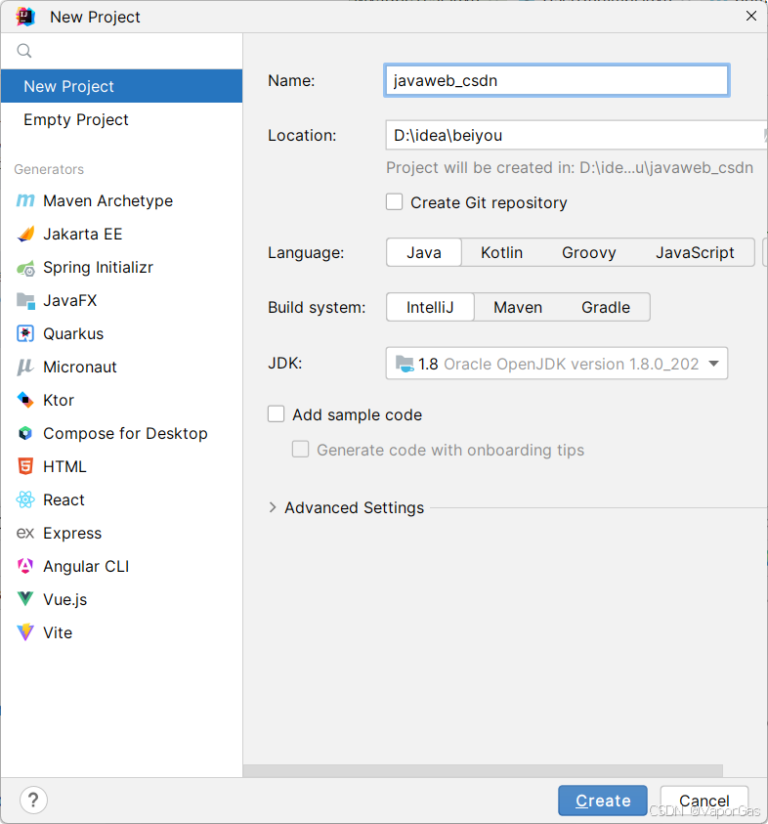The width and height of the screenshot is (768, 824).
Task: Click the Generators section header
Action: (49, 169)
